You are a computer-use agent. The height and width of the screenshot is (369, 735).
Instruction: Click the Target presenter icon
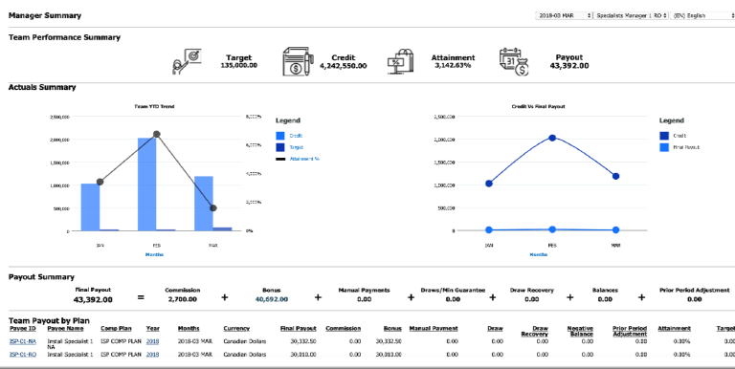187,61
